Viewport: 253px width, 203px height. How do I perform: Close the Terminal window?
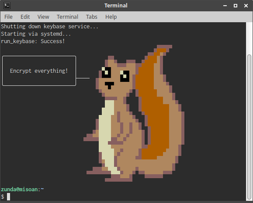click(246, 6)
